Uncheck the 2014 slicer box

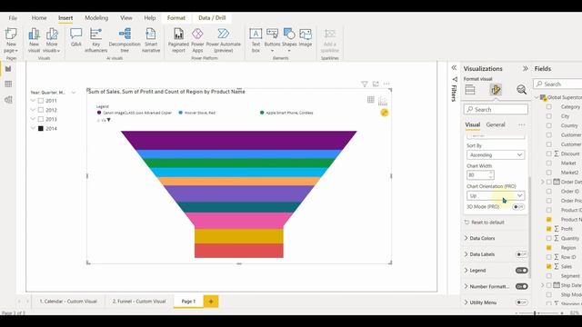tap(41, 129)
